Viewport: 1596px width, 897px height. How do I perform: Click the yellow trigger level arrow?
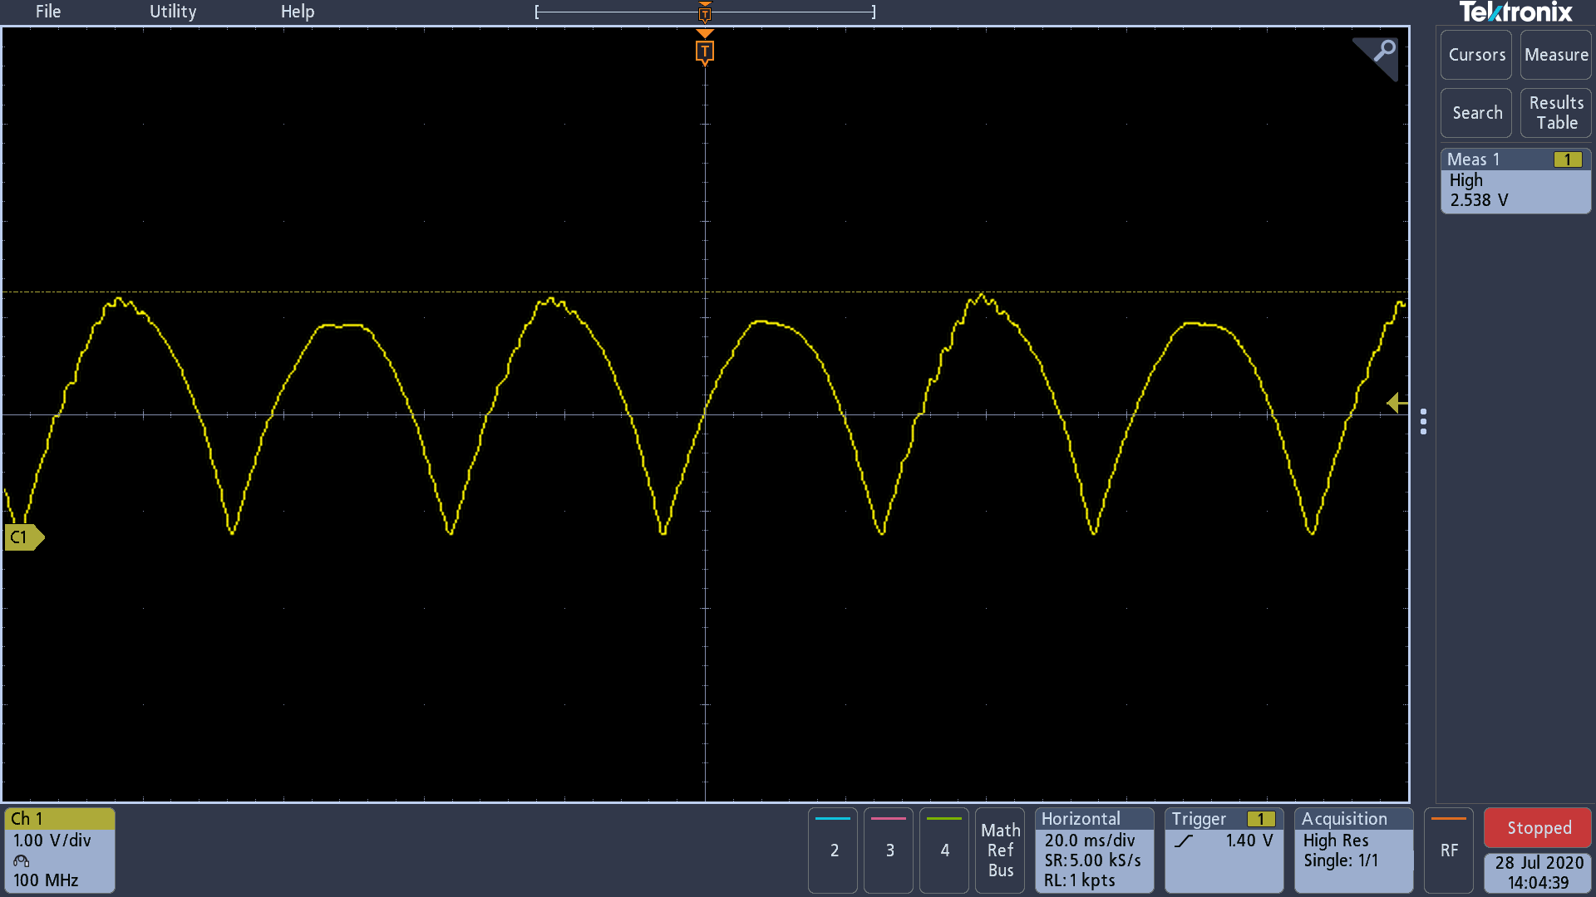point(1396,404)
